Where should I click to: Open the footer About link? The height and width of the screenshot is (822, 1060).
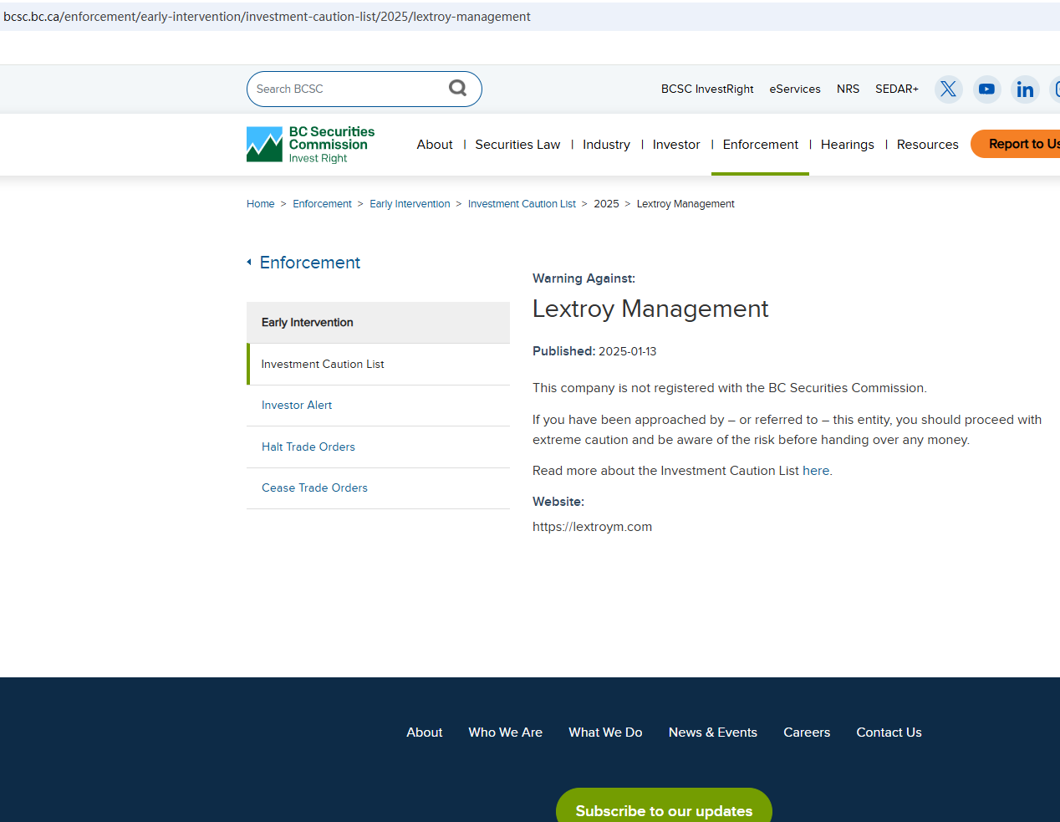coord(425,733)
